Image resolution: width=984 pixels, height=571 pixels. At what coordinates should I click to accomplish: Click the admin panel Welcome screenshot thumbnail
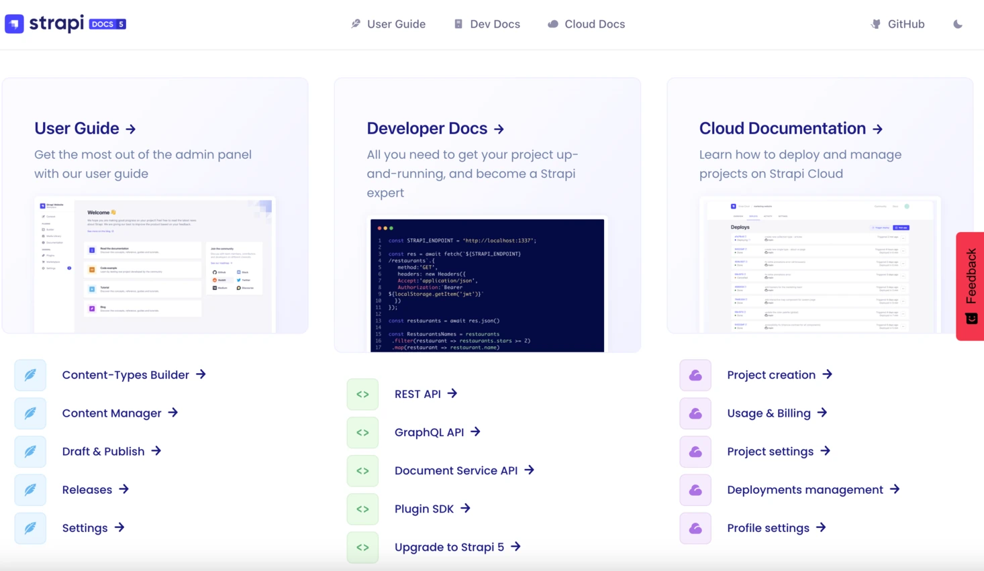click(x=155, y=265)
